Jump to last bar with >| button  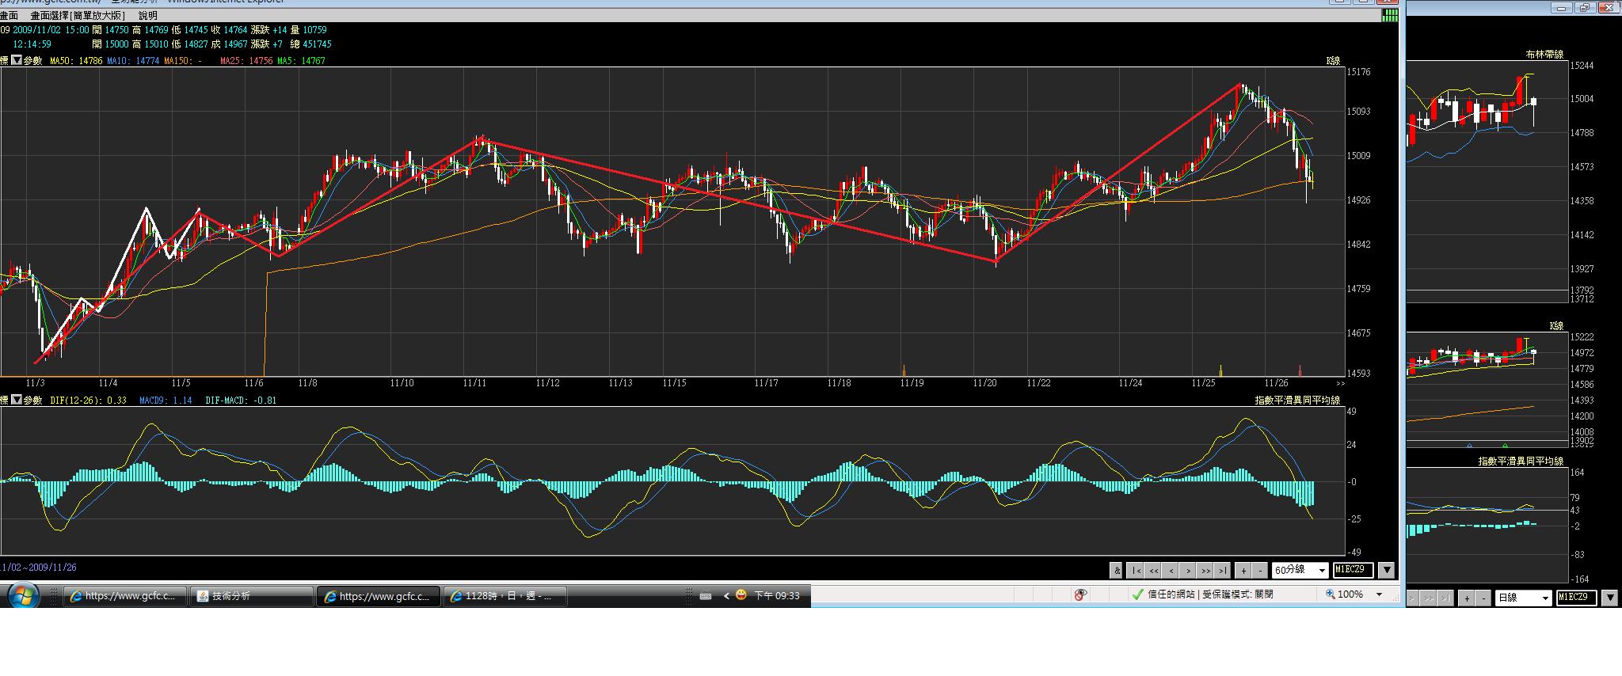1223,570
